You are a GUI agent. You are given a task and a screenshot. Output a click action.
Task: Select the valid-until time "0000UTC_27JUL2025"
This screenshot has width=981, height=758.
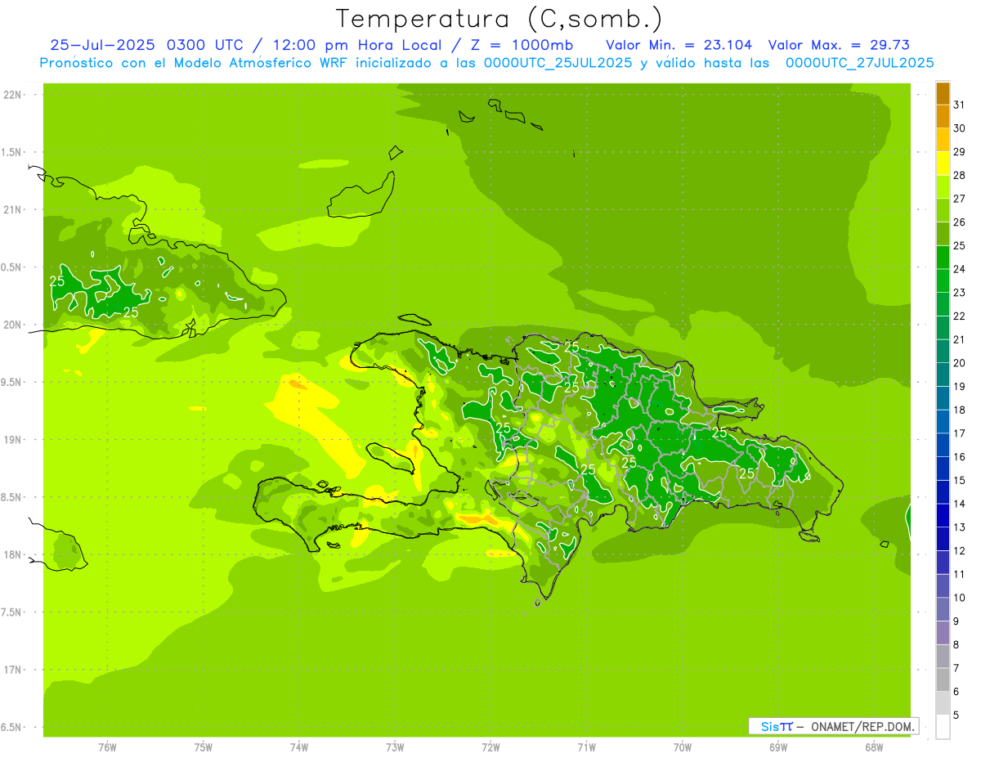click(x=859, y=63)
